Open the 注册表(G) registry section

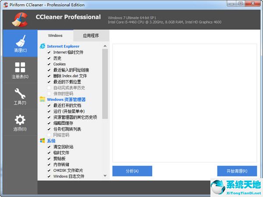(20, 70)
